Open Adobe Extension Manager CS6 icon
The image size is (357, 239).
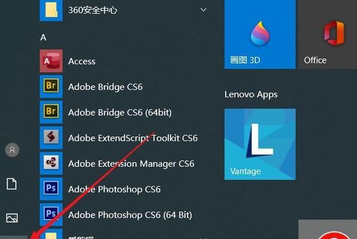51,163
